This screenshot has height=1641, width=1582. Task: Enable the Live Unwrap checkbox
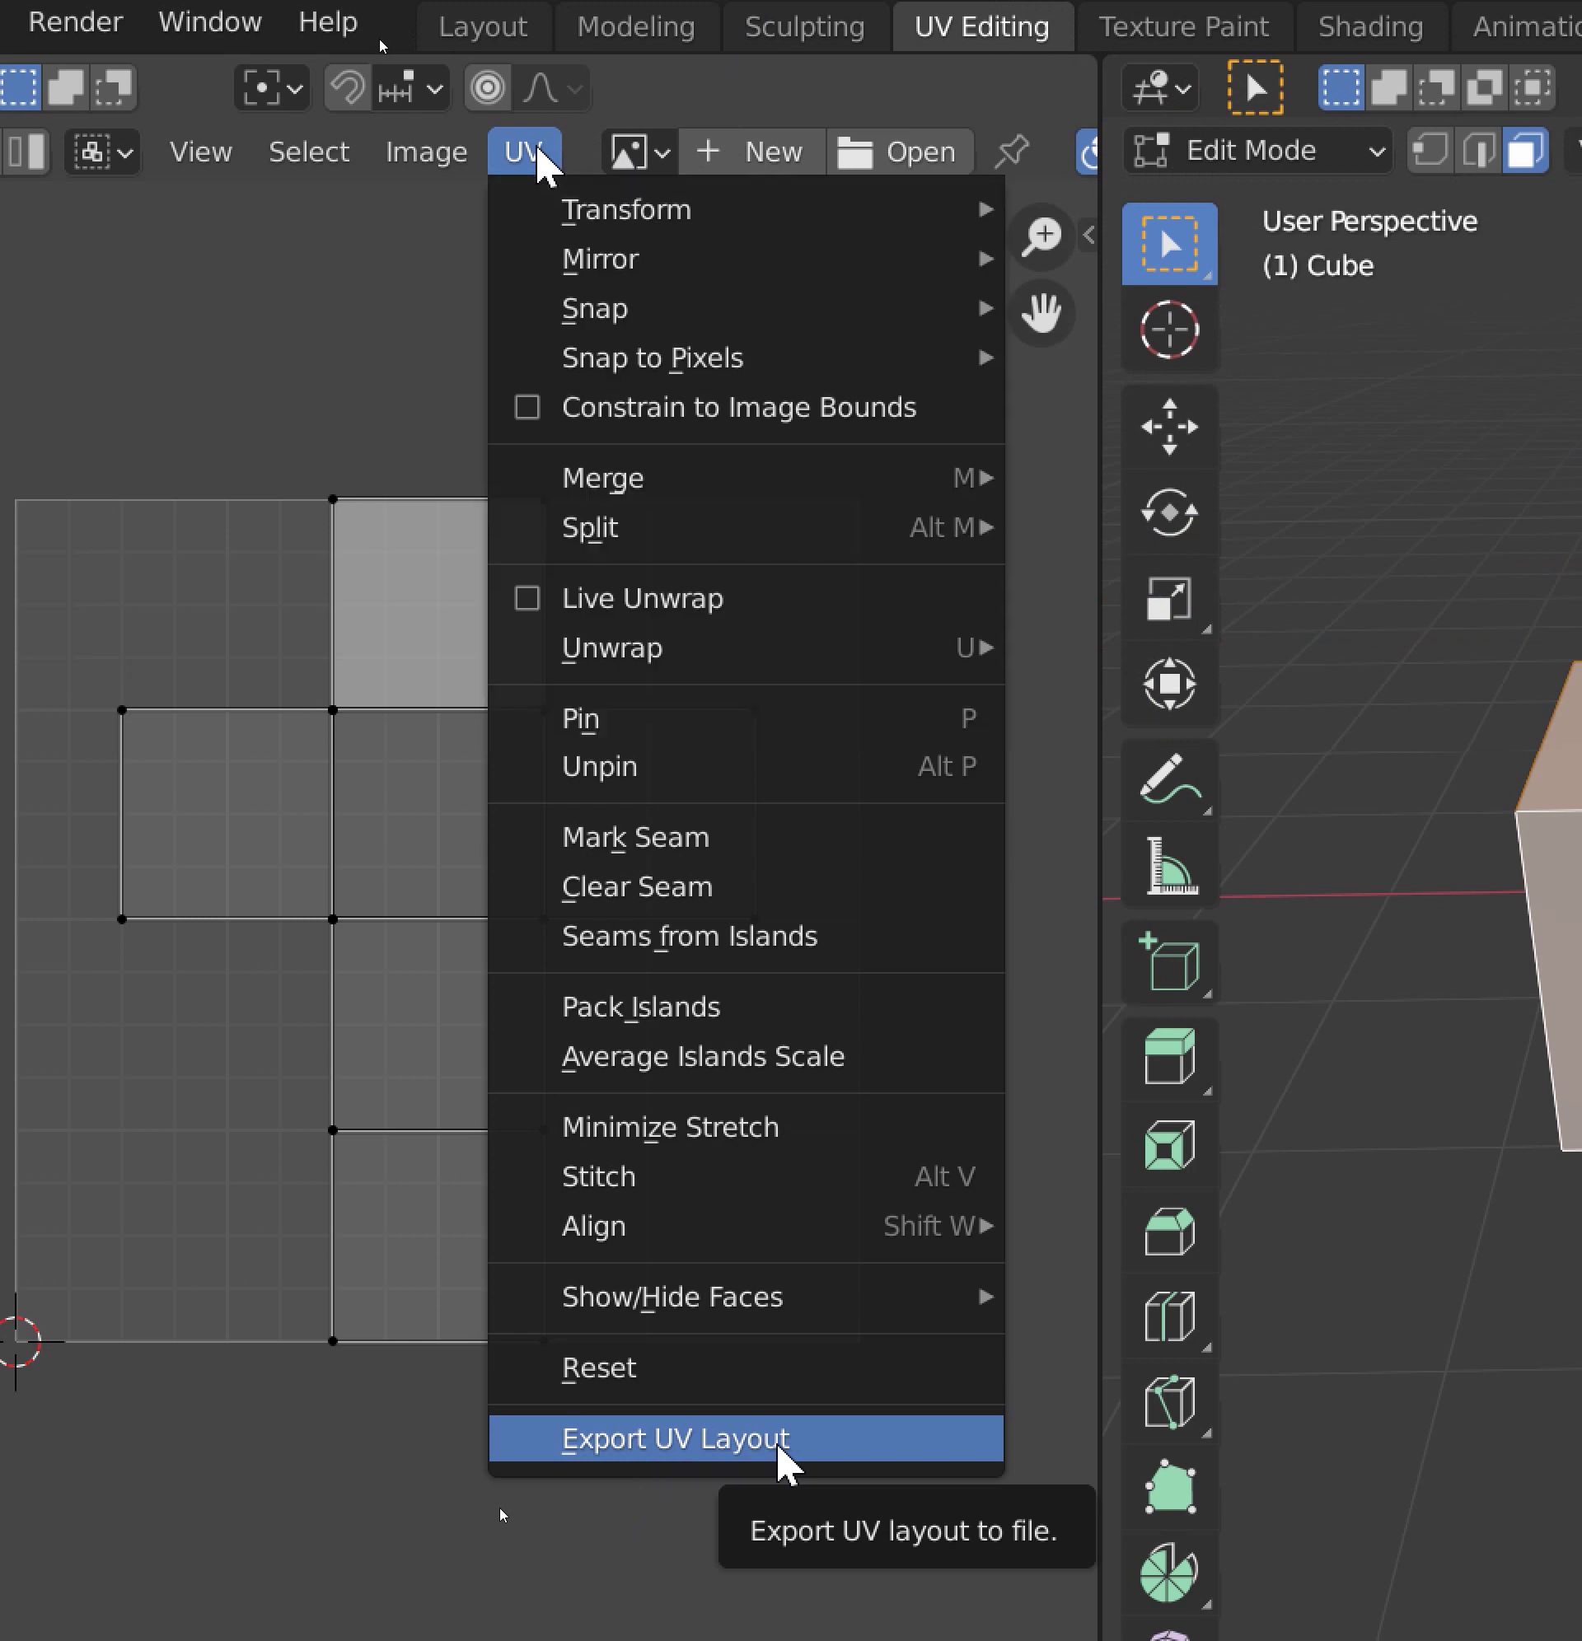pyautogui.click(x=527, y=599)
